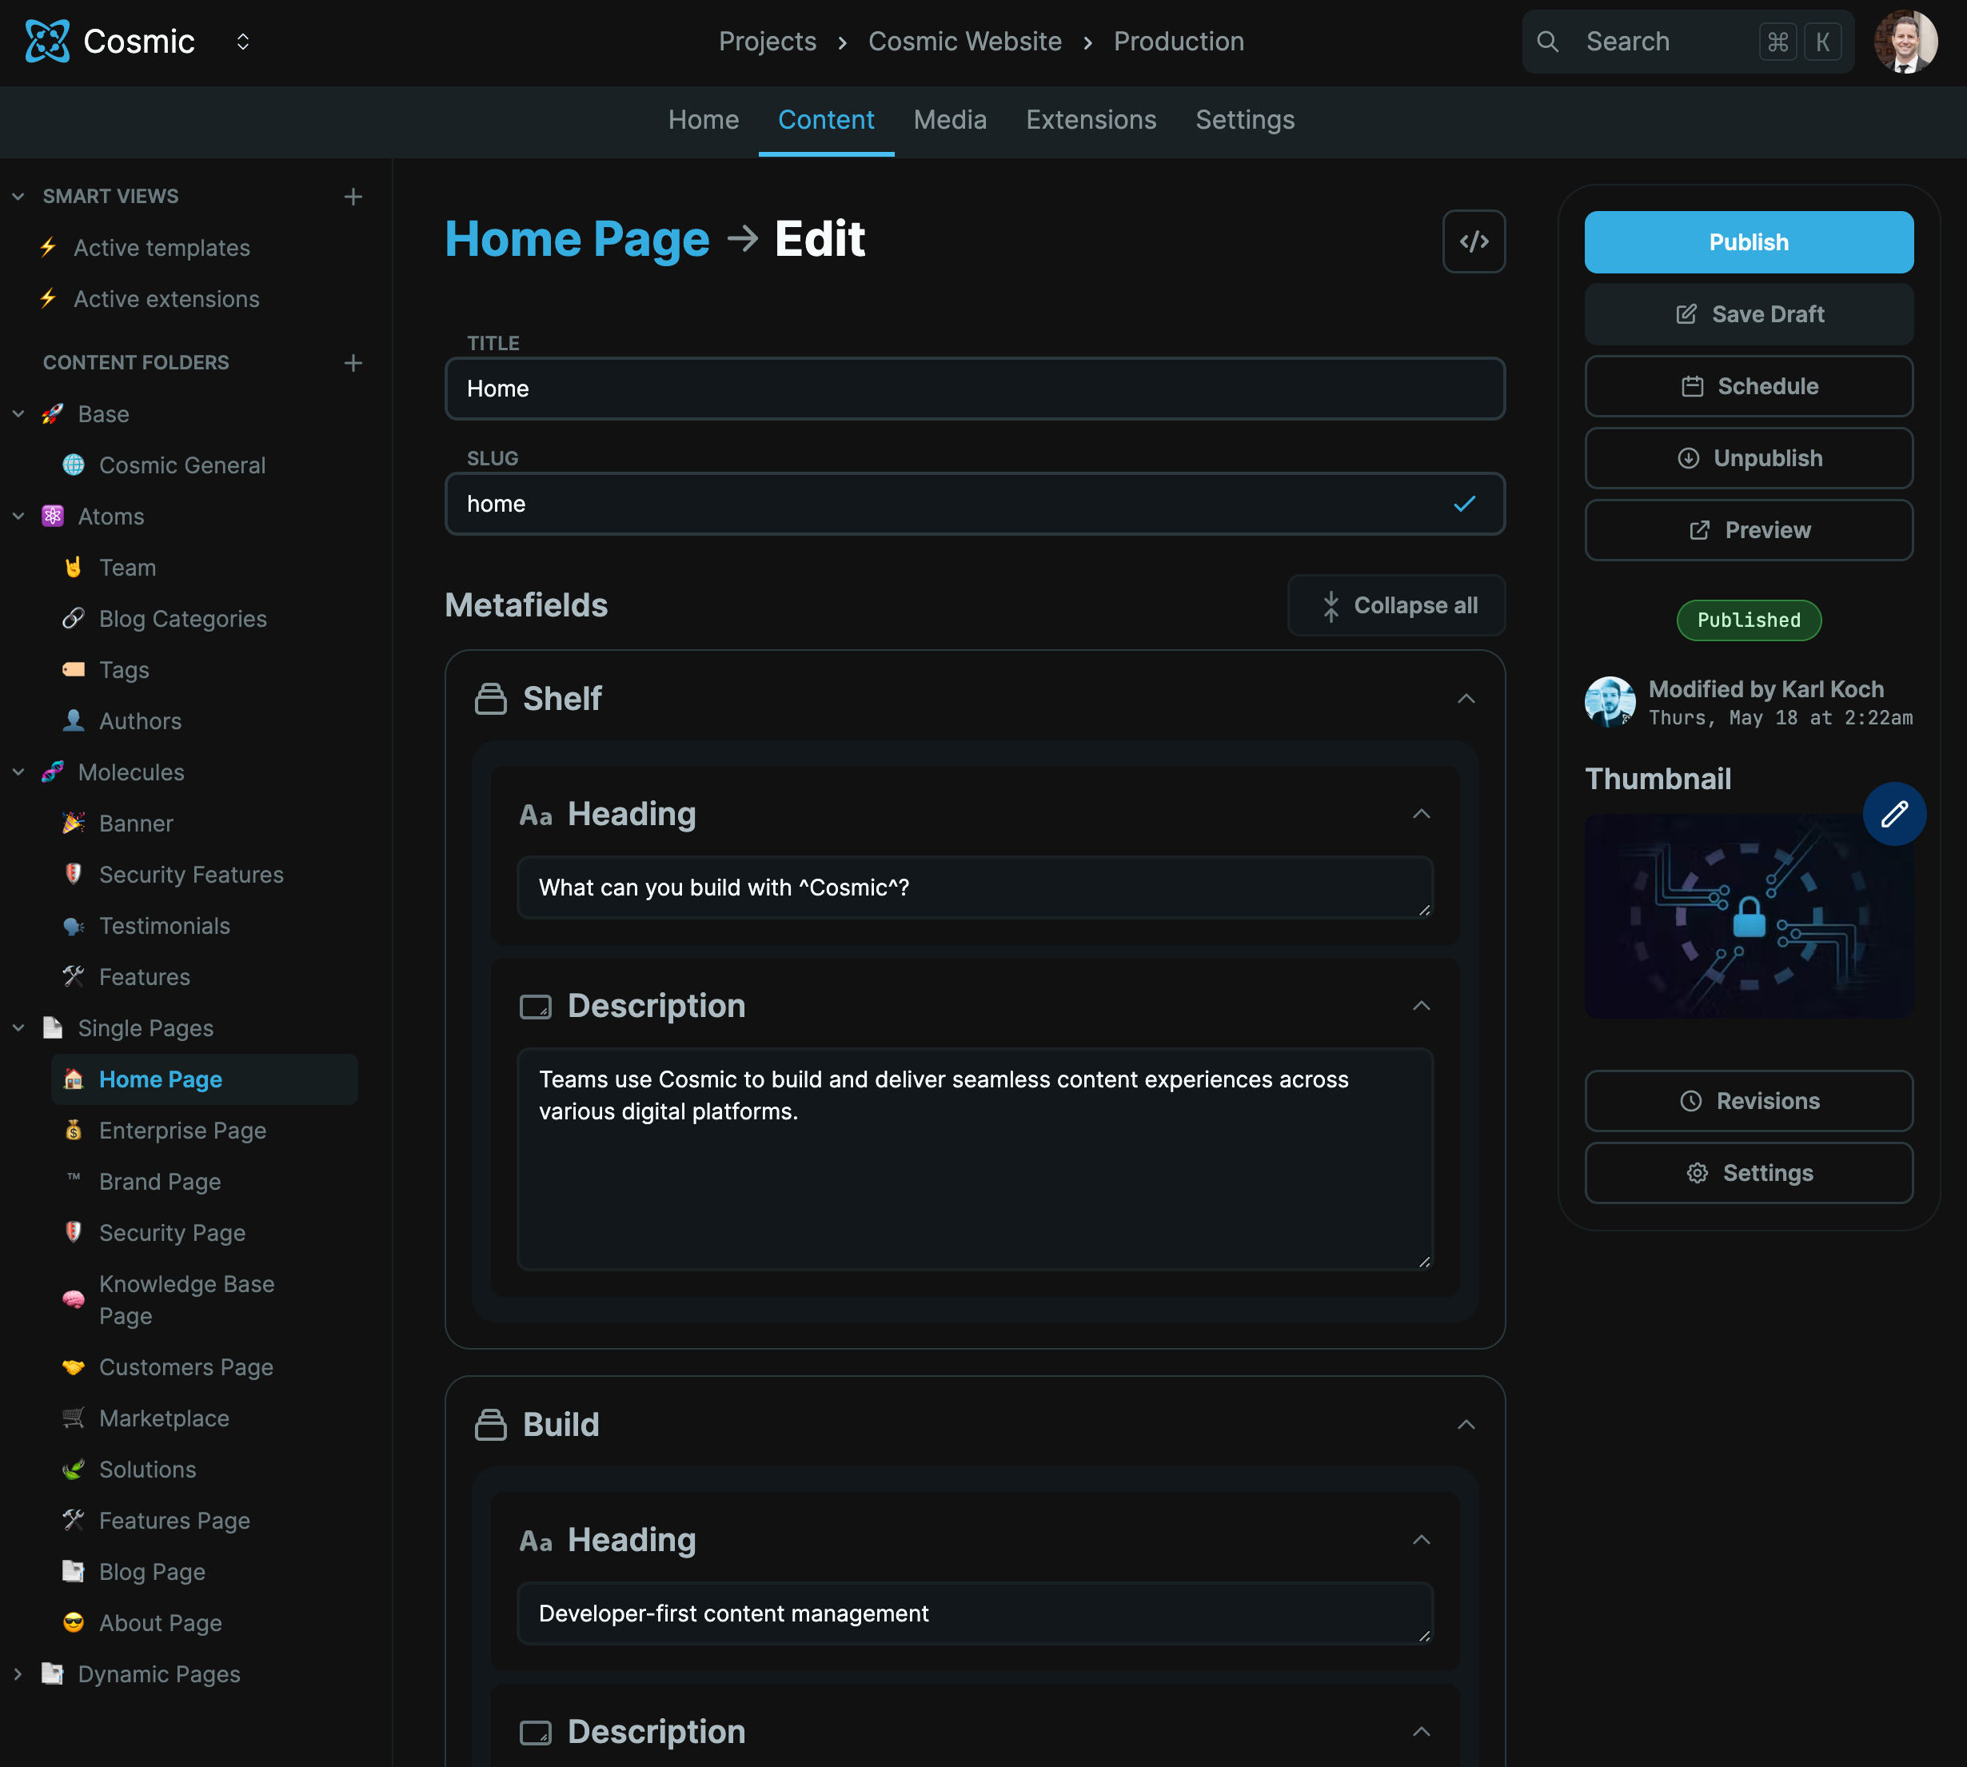Image resolution: width=1967 pixels, height=1767 pixels.
Task: Open the code view icon button
Action: (x=1473, y=241)
